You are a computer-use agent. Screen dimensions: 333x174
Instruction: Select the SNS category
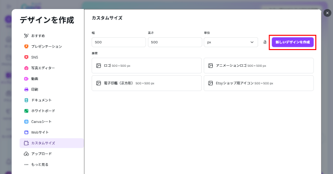coord(52,57)
